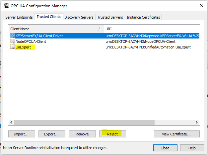Select the KEPServerEX/UA Client Driver row
This screenshot has width=208, height=155.
click(104, 36)
